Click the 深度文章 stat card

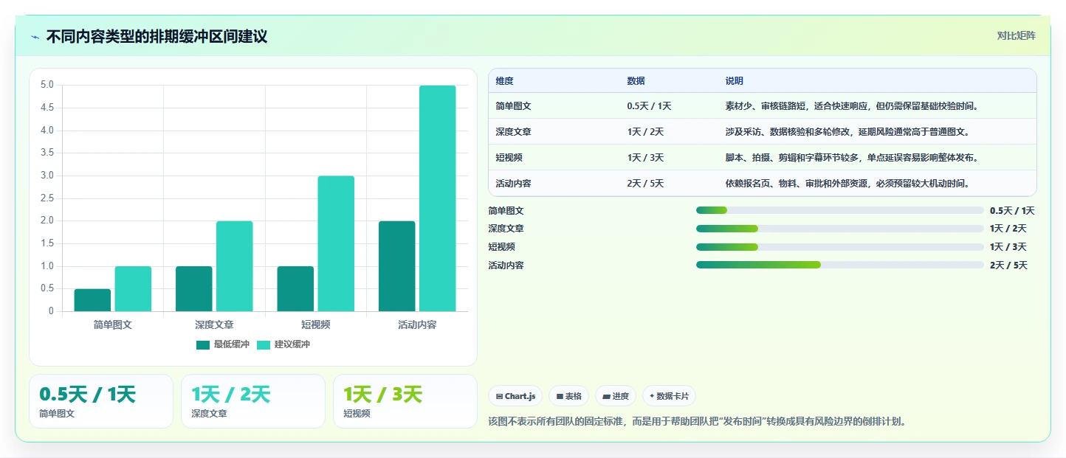[x=253, y=401]
